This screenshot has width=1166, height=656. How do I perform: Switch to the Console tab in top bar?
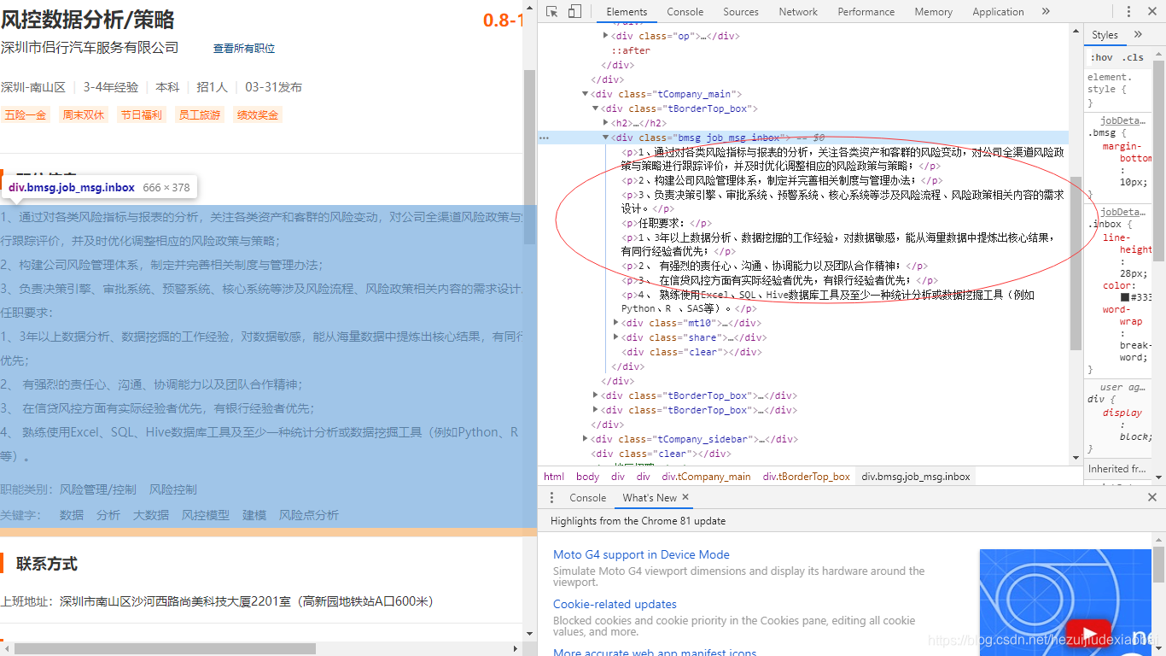[685, 11]
